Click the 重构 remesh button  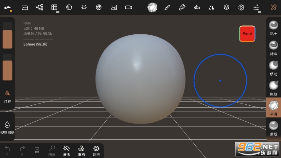tap(81, 151)
